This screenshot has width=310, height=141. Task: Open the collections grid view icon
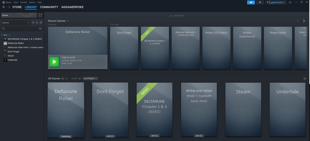(40, 15)
